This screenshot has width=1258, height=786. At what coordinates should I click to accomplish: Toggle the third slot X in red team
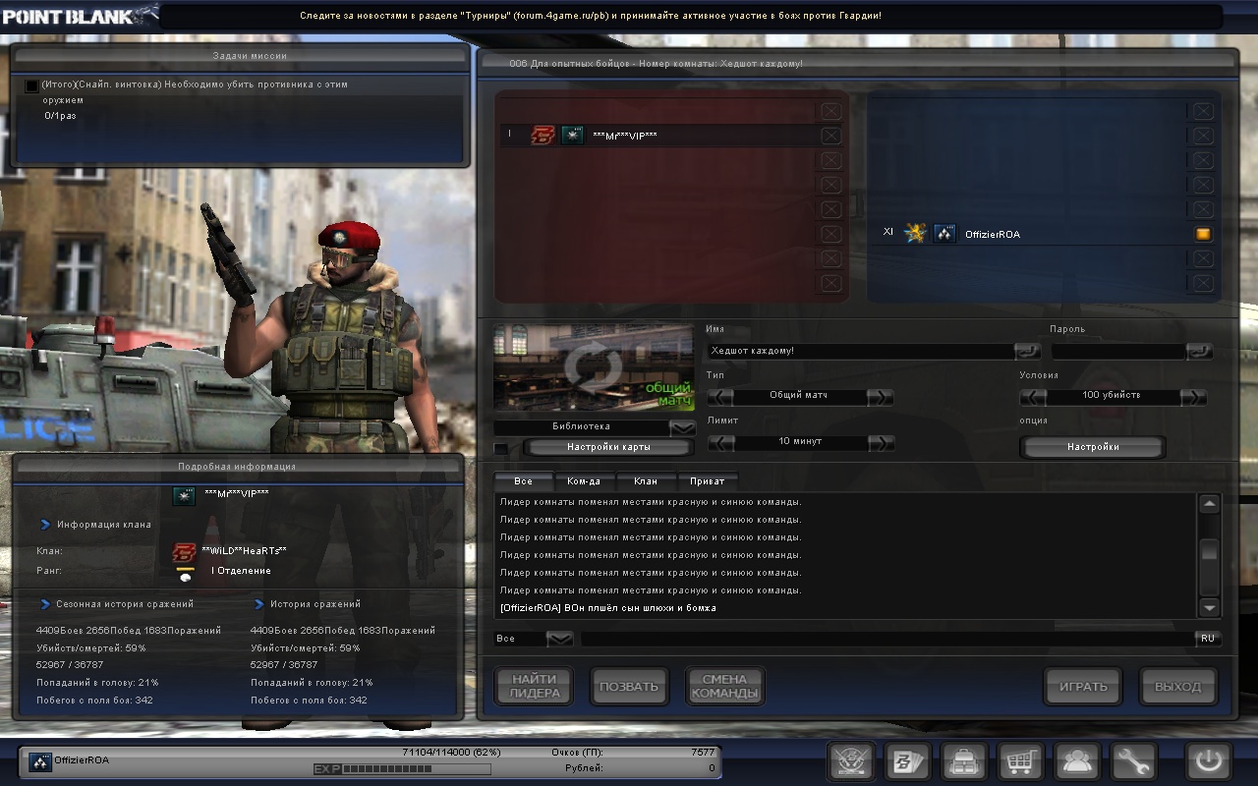830,160
